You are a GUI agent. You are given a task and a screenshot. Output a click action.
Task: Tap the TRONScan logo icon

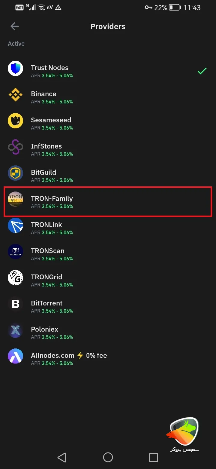[15, 251]
